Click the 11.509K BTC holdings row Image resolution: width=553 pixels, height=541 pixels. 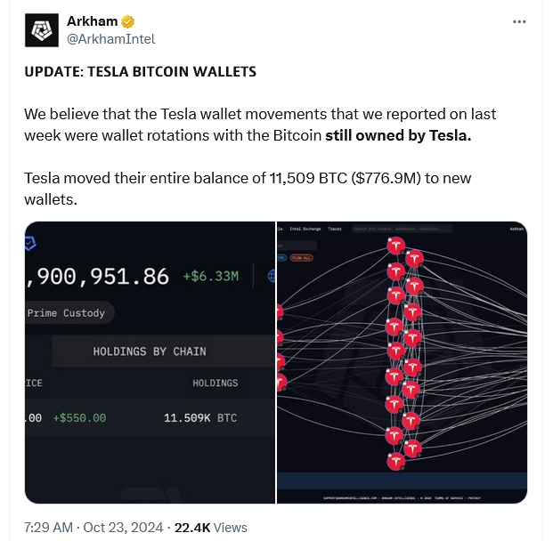pos(200,417)
